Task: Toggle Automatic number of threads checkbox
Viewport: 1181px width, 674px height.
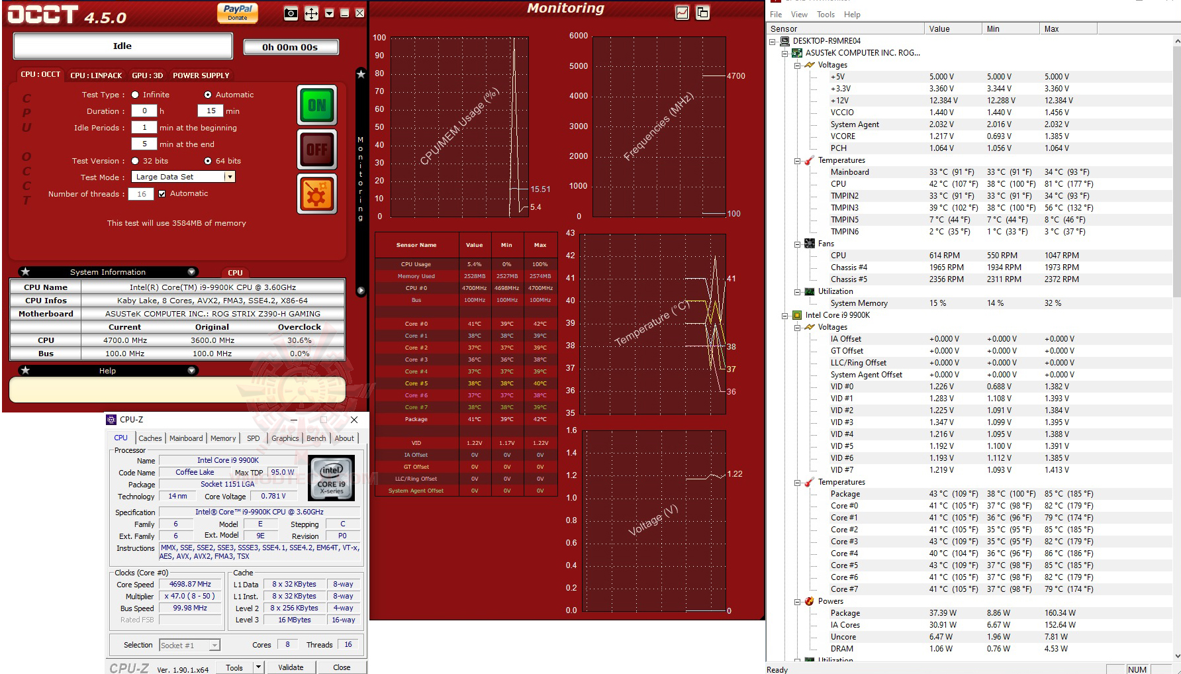Action: 162,194
